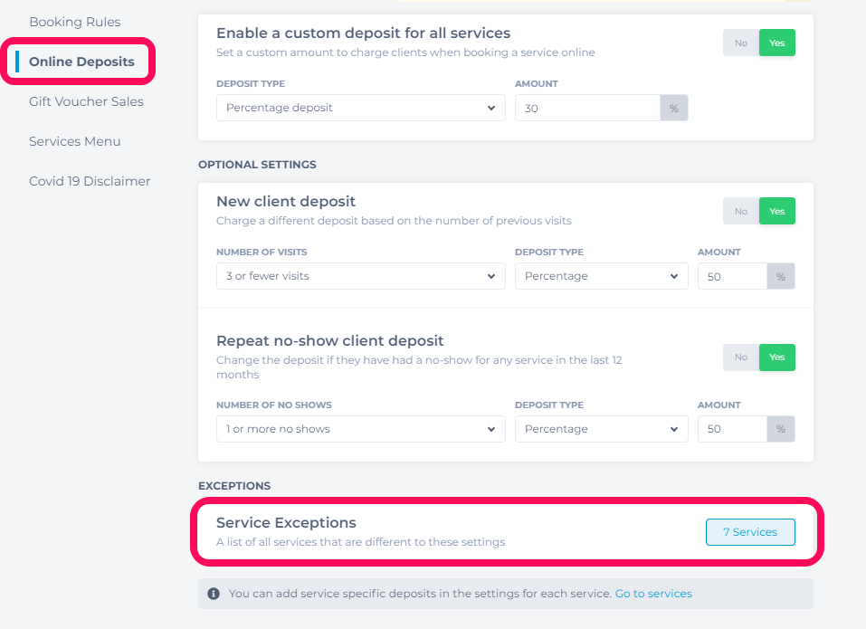Select Yes for New client deposit
The height and width of the screenshot is (629, 866).
pos(777,211)
